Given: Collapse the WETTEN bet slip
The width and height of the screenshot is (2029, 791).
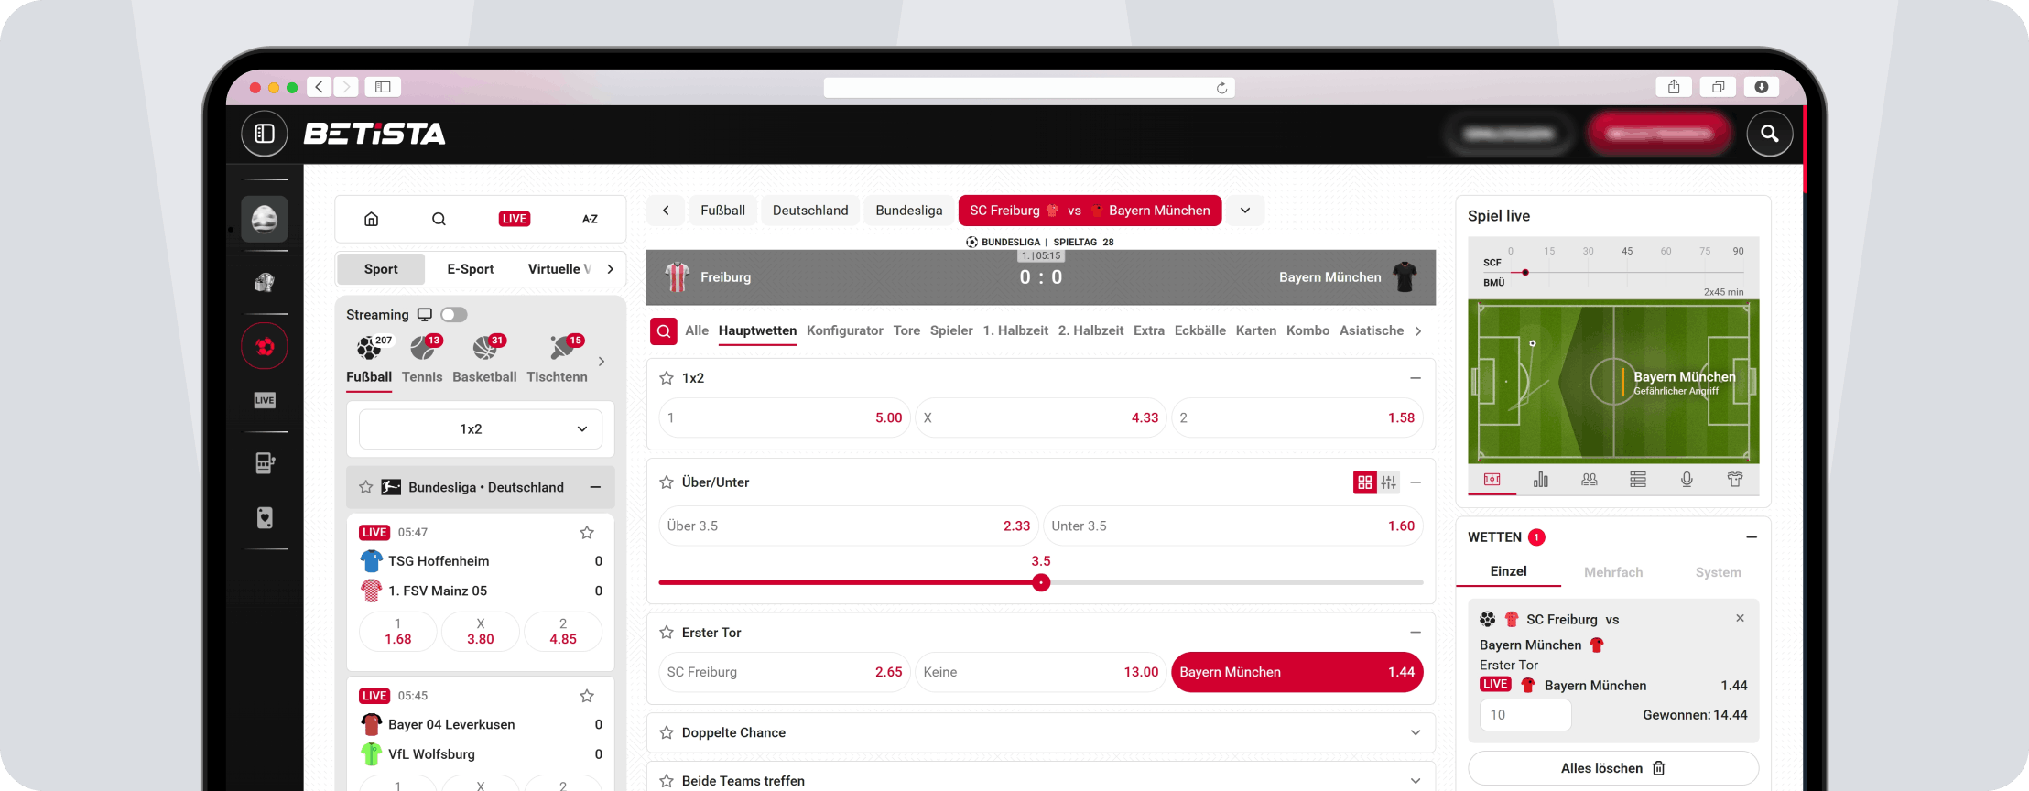Looking at the screenshot, I should [x=1752, y=537].
